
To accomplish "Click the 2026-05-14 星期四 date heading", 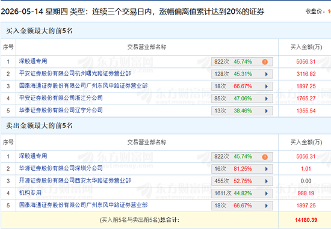I will (x=34, y=11).
